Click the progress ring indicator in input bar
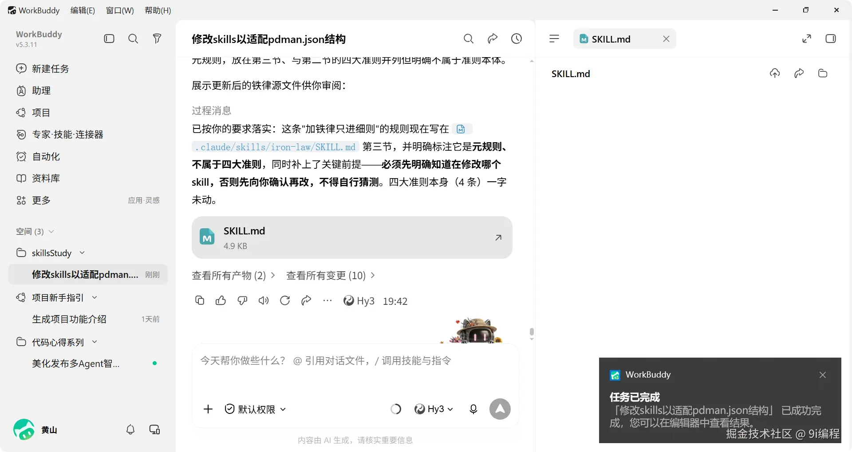The image size is (852, 452). click(x=396, y=409)
